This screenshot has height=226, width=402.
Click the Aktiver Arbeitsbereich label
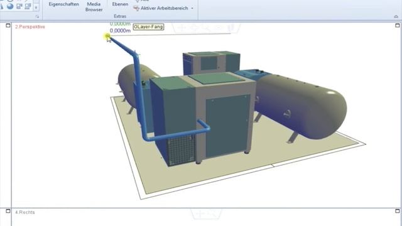[x=164, y=8]
